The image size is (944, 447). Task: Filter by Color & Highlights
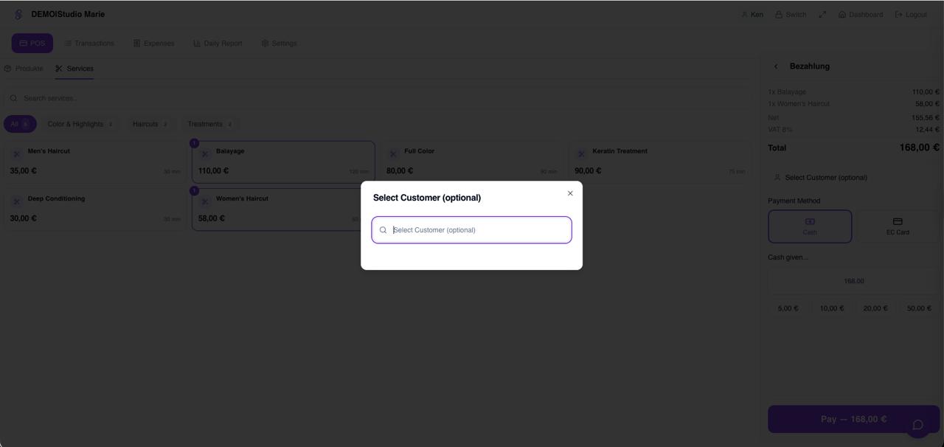pos(80,124)
